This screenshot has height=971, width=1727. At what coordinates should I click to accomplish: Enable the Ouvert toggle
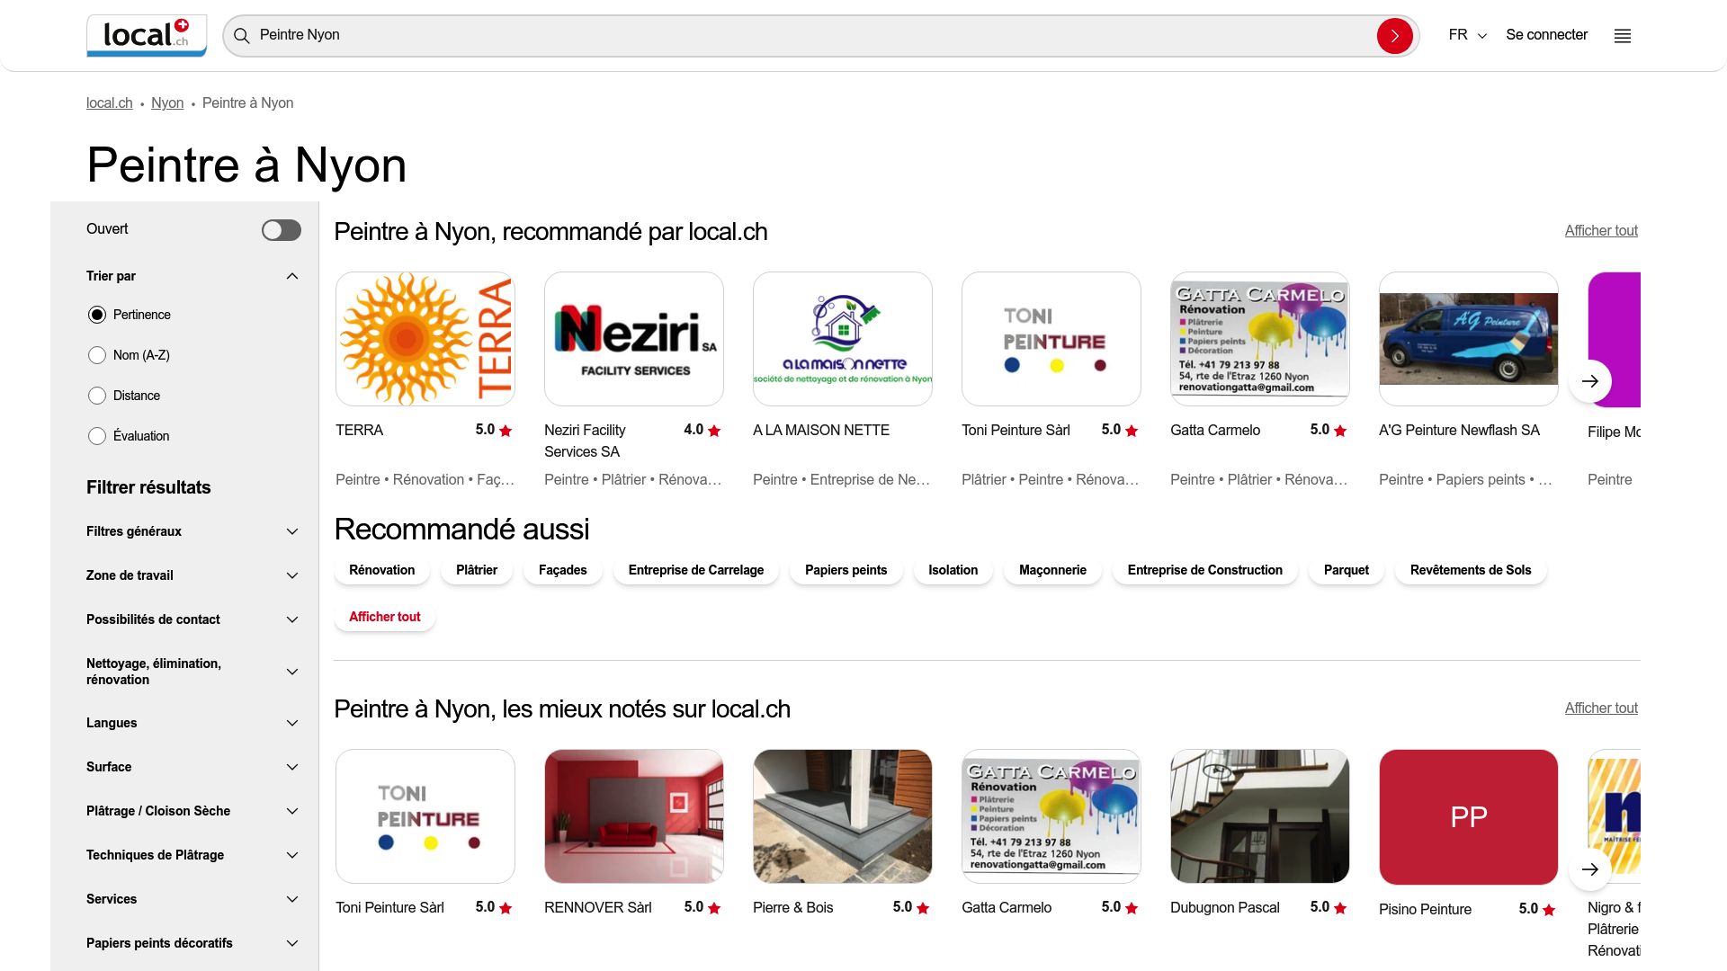click(x=281, y=229)
